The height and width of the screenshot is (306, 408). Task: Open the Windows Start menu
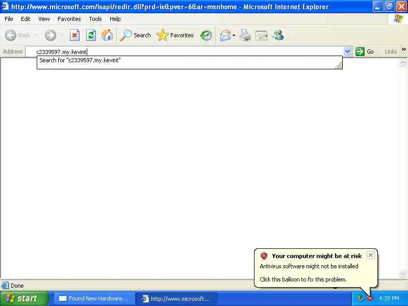click(x=24, y=298)
